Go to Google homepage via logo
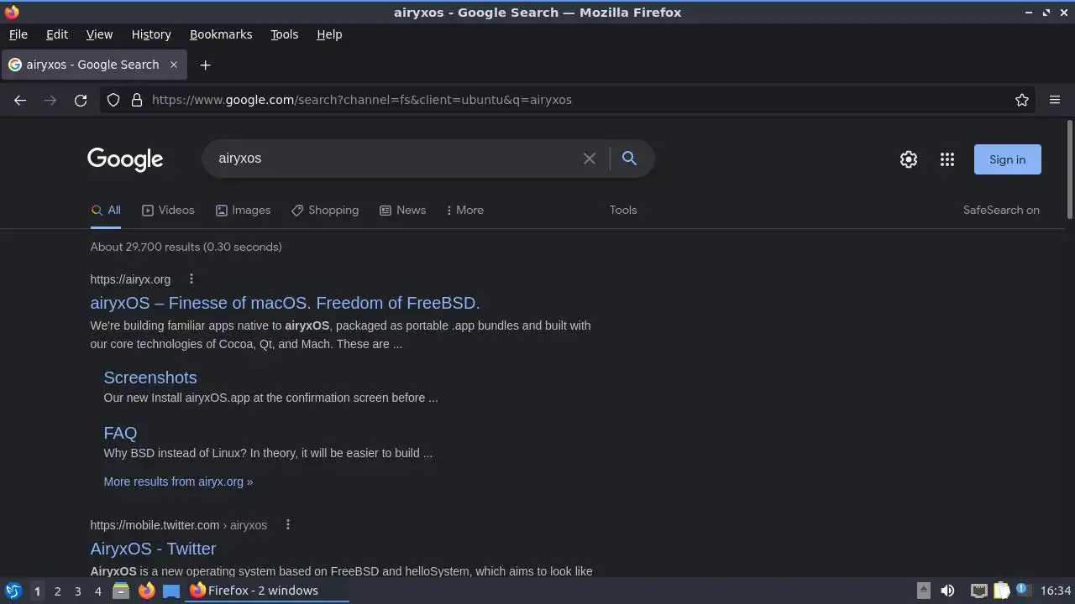Viewport: 1075px width, 604px height. coord(125,159)
